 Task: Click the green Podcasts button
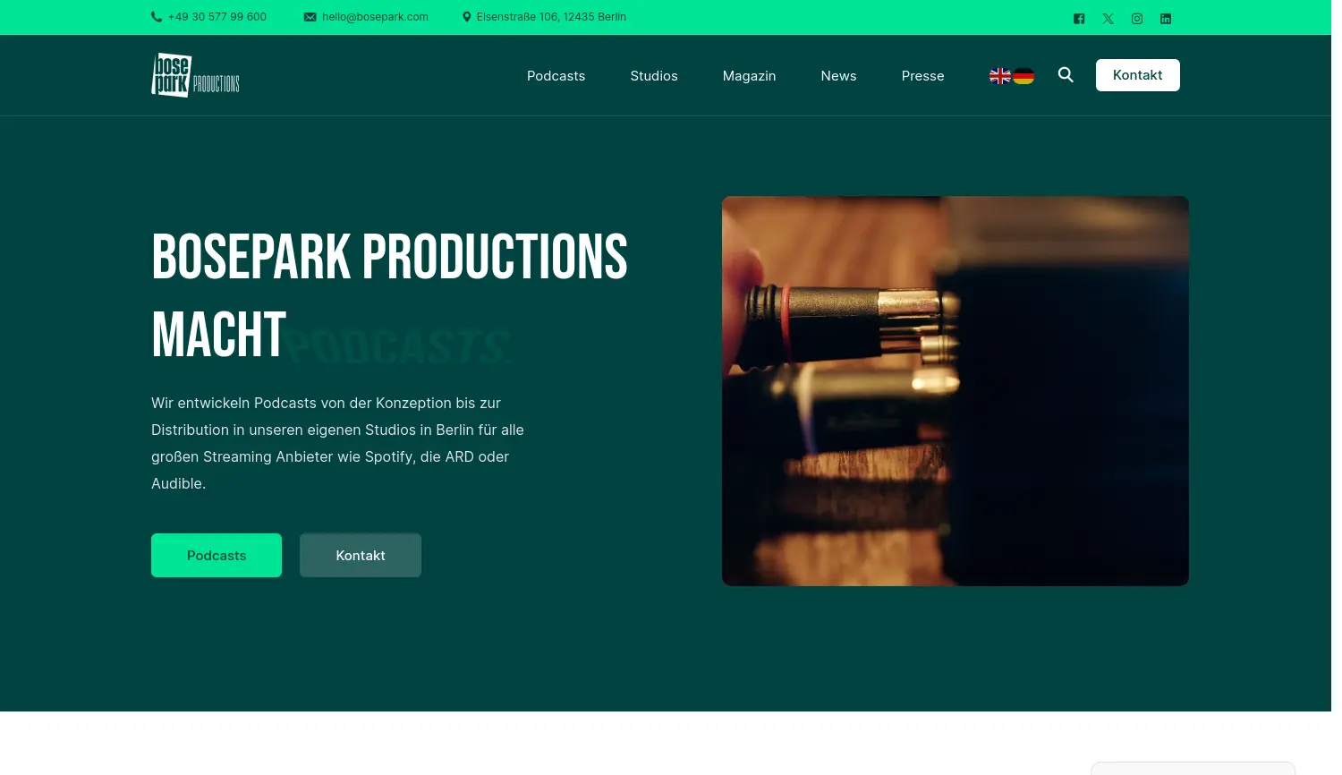coord(217,555)
